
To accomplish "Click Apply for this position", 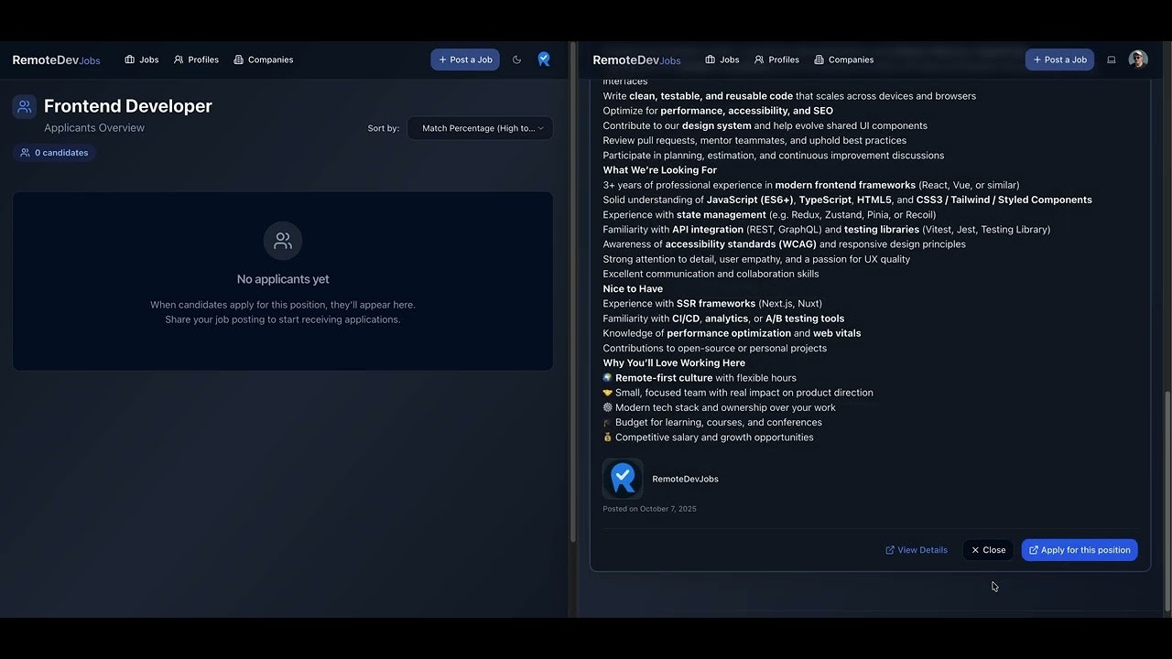I will pos(1079,549).
